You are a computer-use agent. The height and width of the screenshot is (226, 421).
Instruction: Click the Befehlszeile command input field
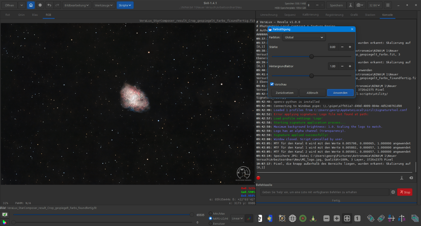[x=324, y=192]
